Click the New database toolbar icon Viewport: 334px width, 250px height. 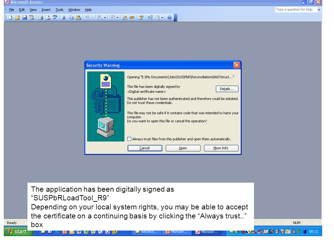tap(10, 17)
